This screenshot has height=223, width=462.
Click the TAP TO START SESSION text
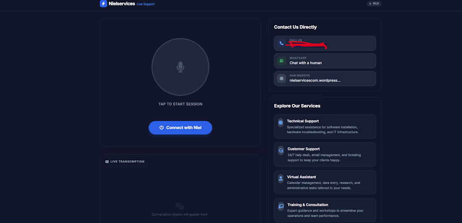click(x=180, y=104)
